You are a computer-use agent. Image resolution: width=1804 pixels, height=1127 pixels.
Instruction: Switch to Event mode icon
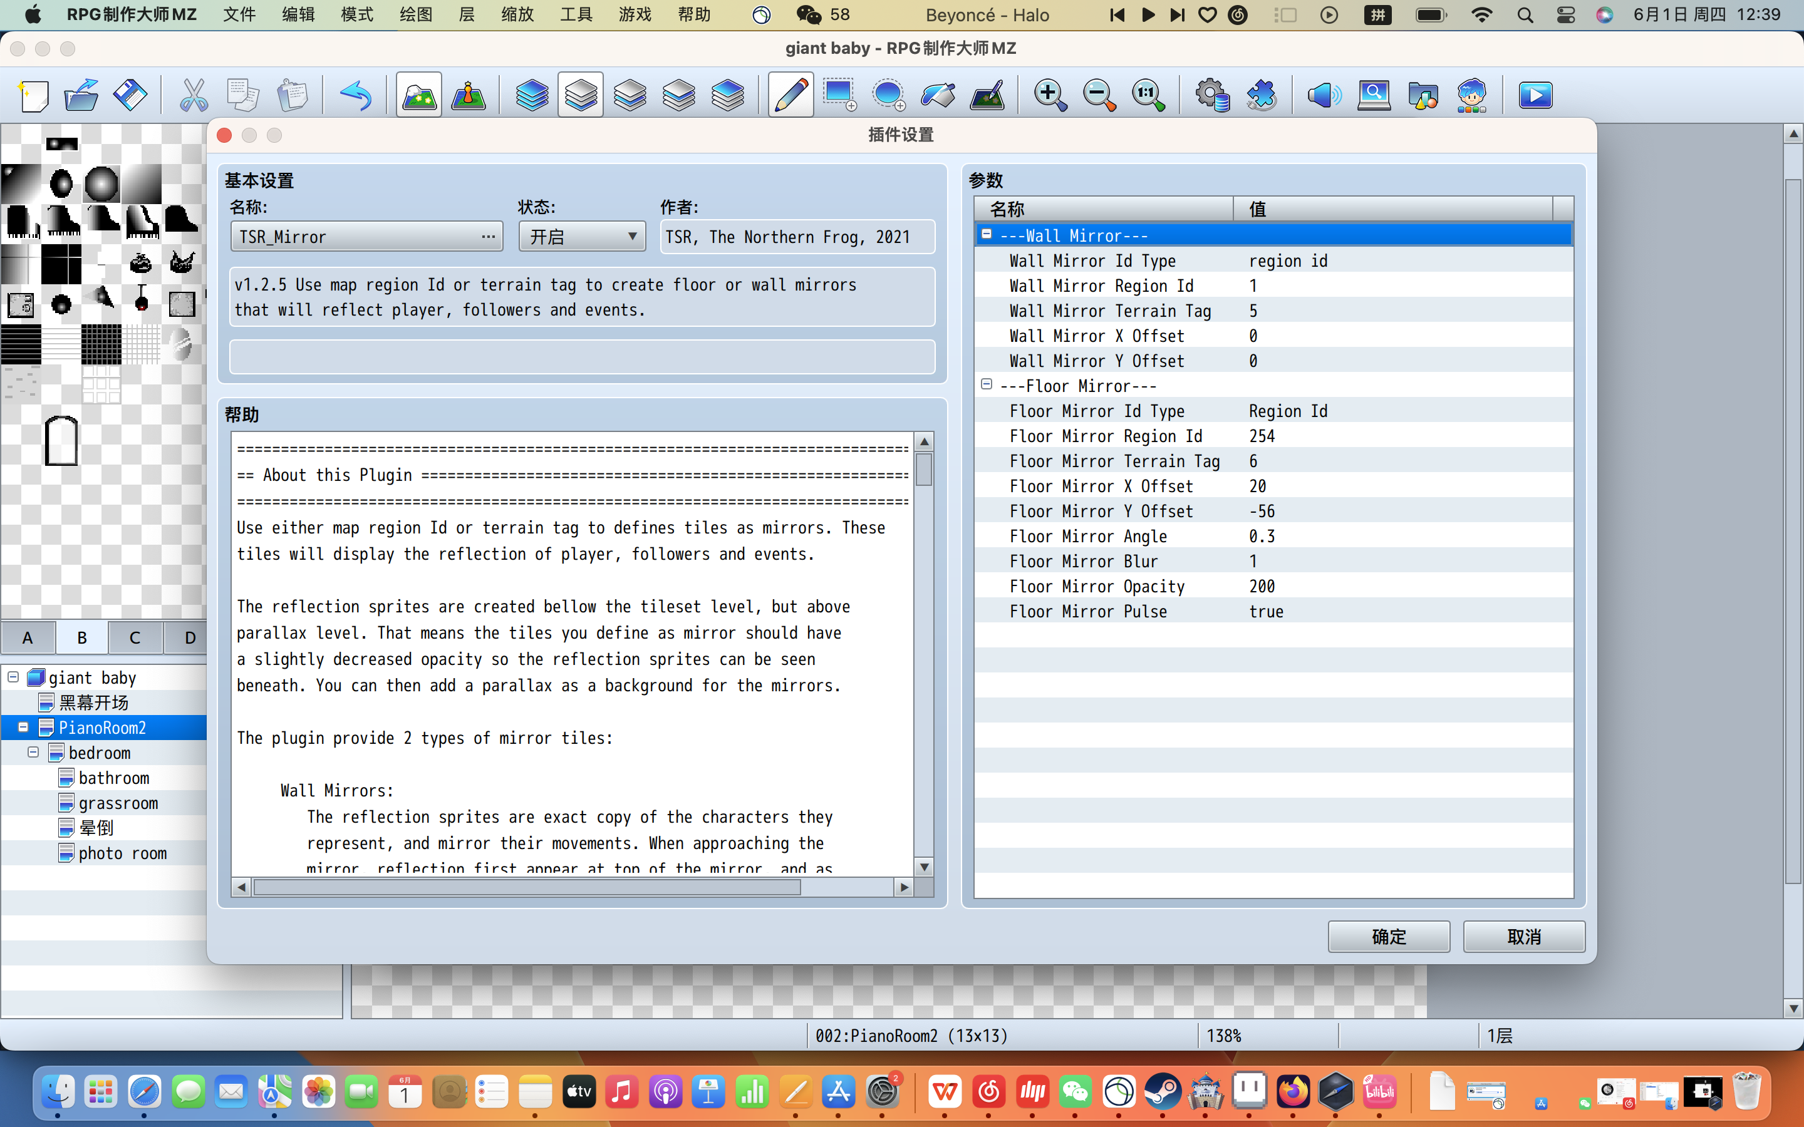click(469, 95)
